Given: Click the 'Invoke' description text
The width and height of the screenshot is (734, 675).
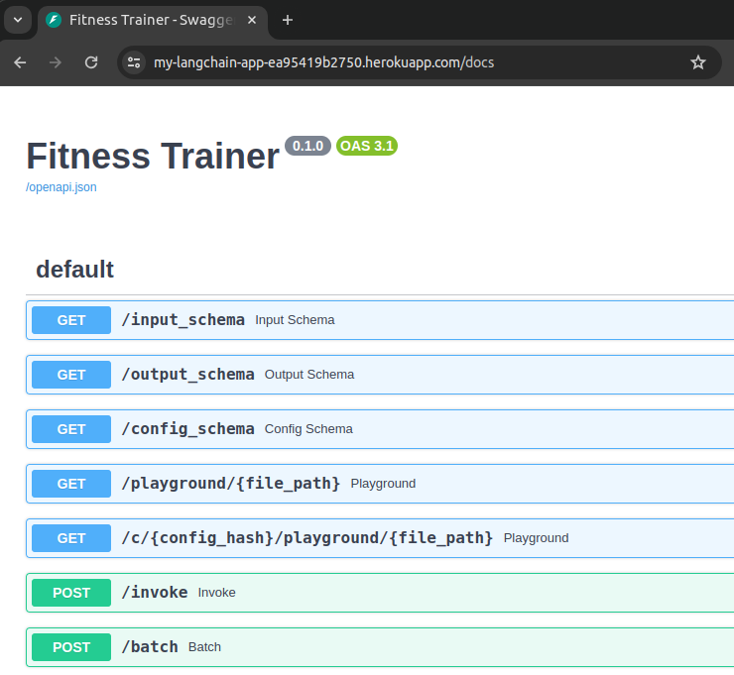Looking at the screenshot, I should click(217, 593).
